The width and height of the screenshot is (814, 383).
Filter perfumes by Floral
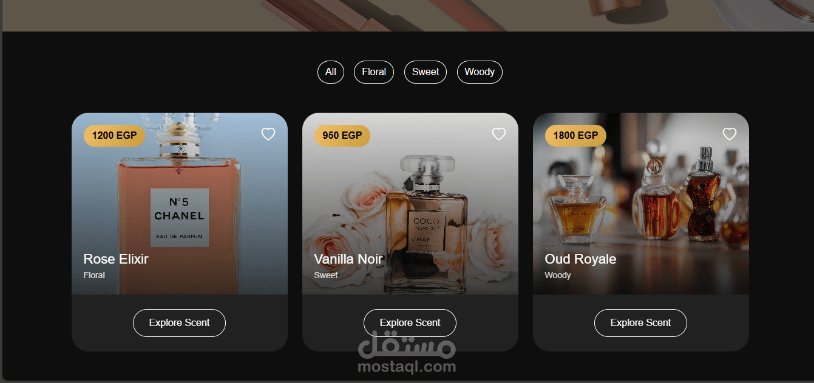pos(374,72)
